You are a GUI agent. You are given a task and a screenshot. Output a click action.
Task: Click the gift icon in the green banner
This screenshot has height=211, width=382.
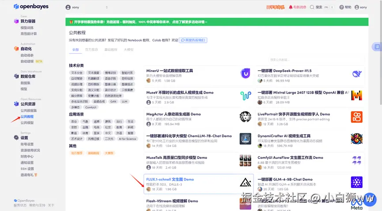(x=71, y=22)
